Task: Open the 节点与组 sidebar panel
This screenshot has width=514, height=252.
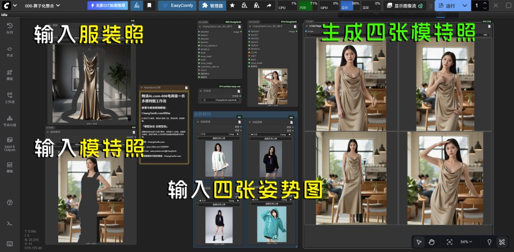Action: (x=10, y=121)
